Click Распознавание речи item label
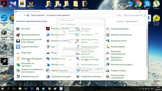This screenshot has width=162, height=91. tap(90, 65)
